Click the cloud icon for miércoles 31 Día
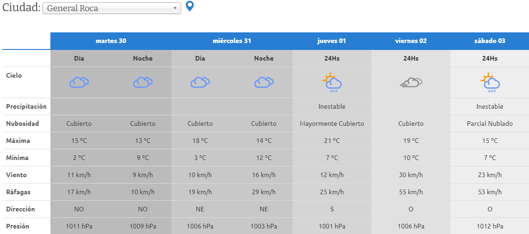The width and height of the screenshot is (529, 234). coord(200,82)
